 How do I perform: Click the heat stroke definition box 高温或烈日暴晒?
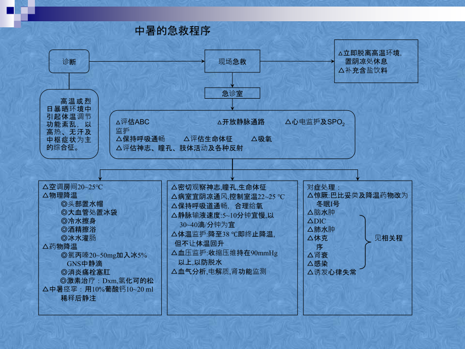(x=69, y=124)
